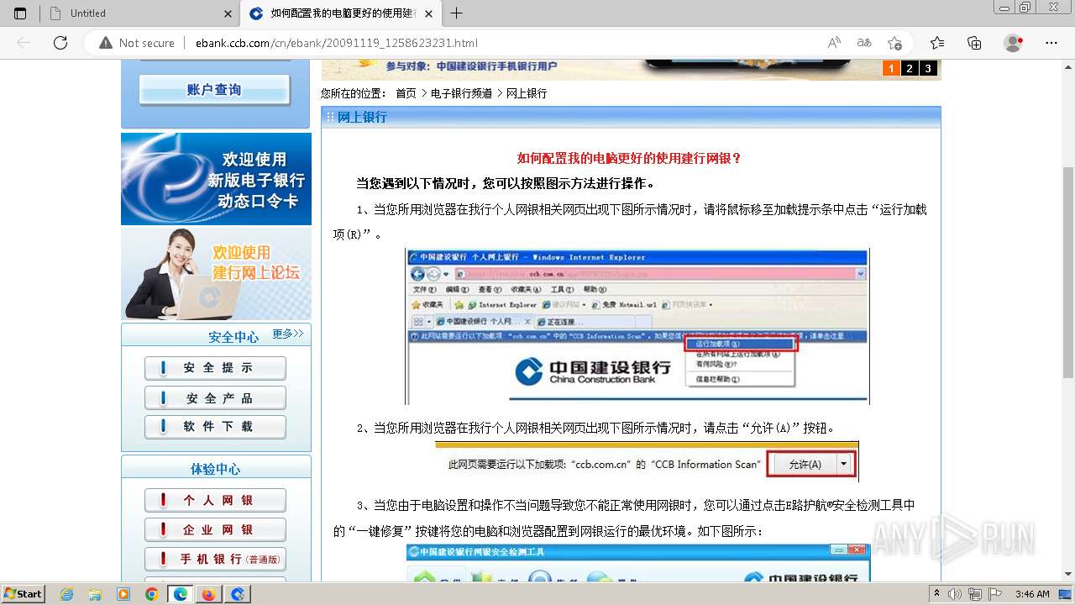Open the Collections icon
The image size is (1075, 605).
pyautogui.click(x=974, y=43)
